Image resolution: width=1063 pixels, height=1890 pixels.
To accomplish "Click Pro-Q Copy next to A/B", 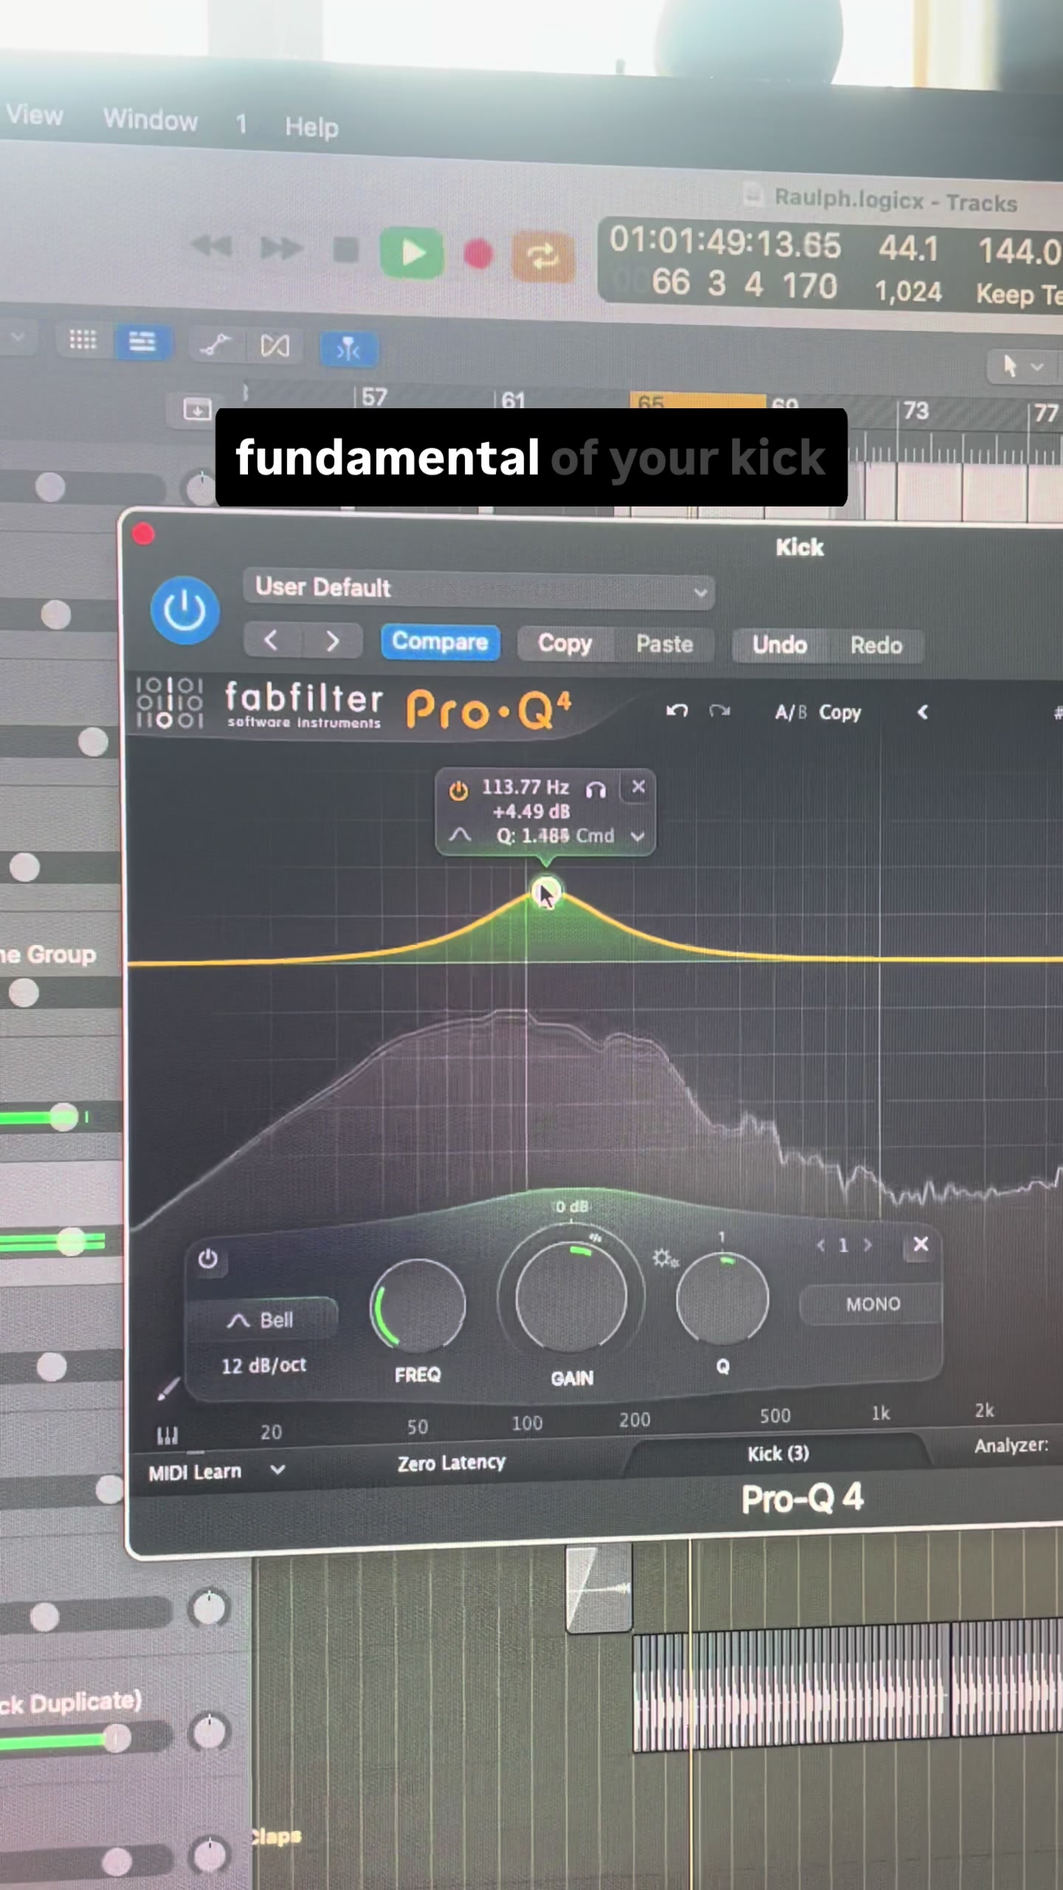I will 840,713.
